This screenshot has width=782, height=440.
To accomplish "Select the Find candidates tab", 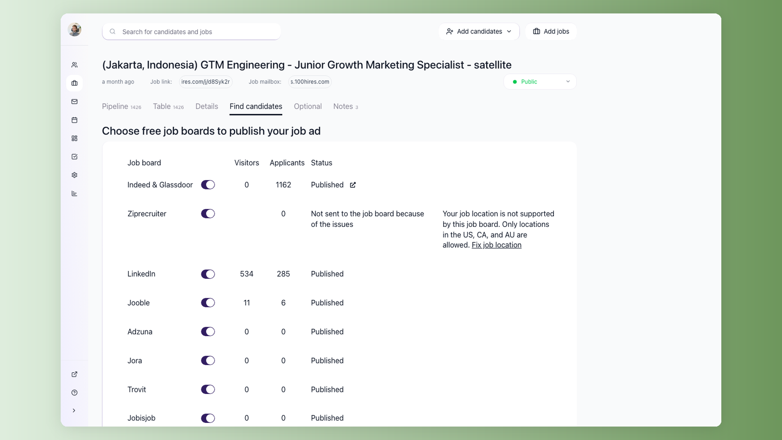I will (256, 106).
